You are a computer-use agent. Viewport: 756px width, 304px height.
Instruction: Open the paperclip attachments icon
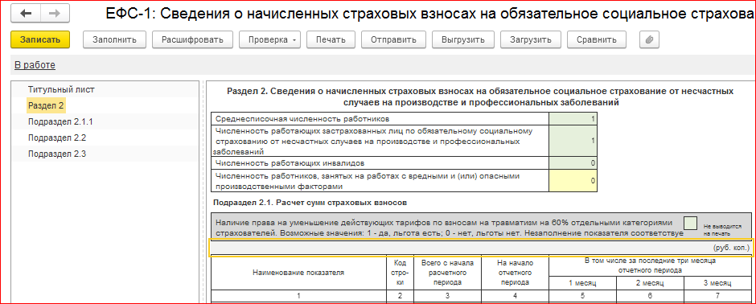(649, 39)
